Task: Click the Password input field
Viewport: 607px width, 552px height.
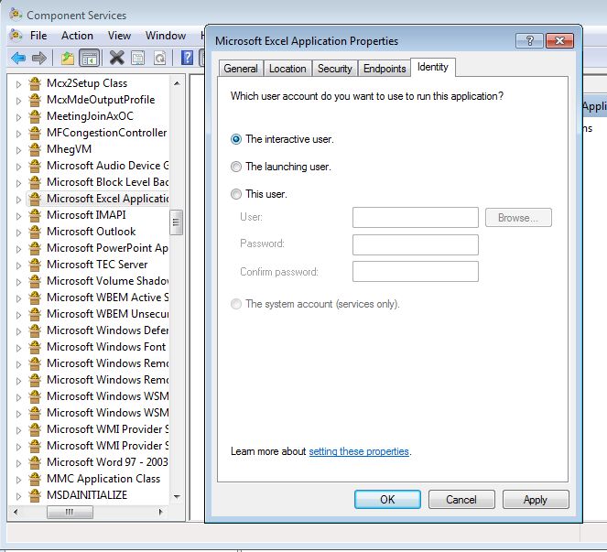Action: tap(416, 244)
